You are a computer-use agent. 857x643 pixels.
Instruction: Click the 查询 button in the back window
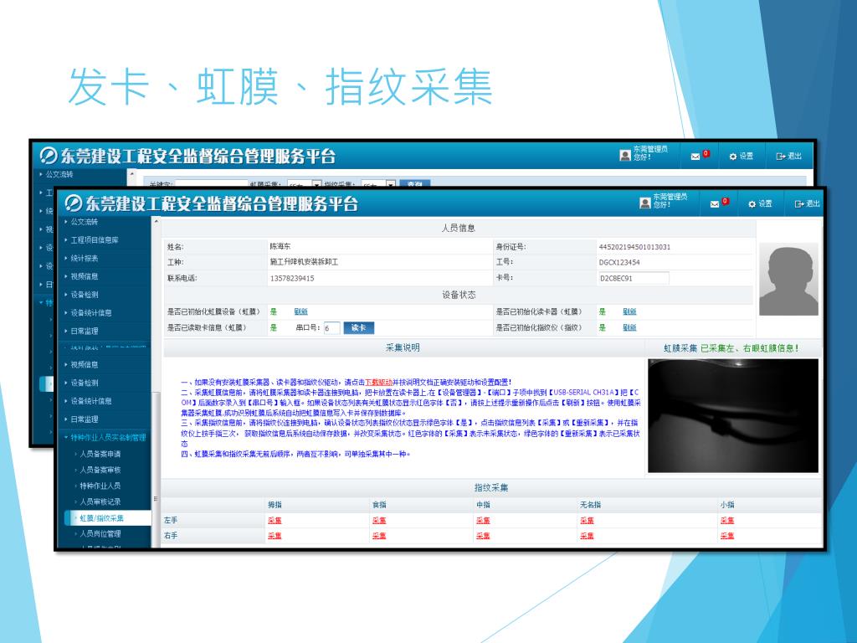pyautogui.click(x=415, y=183)
